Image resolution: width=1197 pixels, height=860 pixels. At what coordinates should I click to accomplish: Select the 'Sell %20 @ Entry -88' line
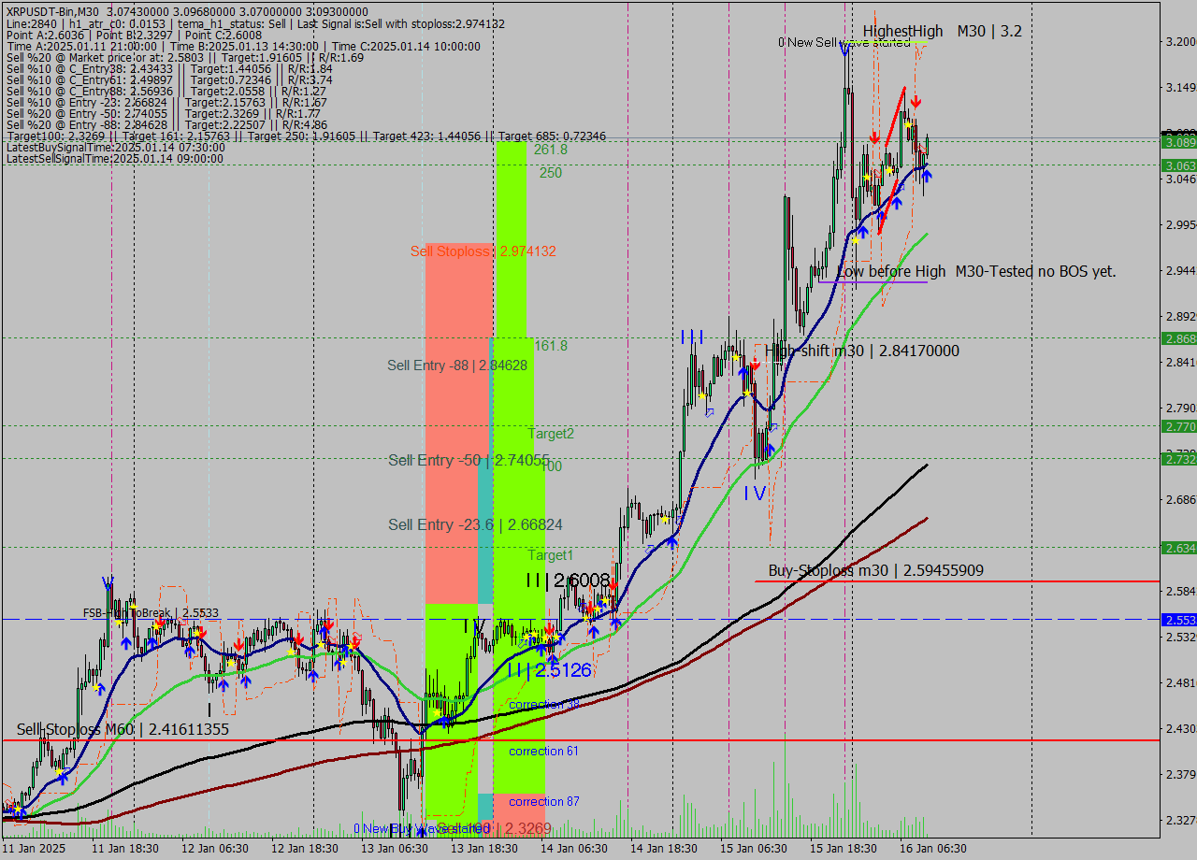pyautogui.click(x=166, y=124)
